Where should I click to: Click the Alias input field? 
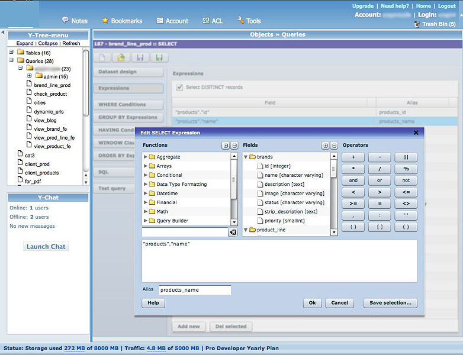click(195, 290)
